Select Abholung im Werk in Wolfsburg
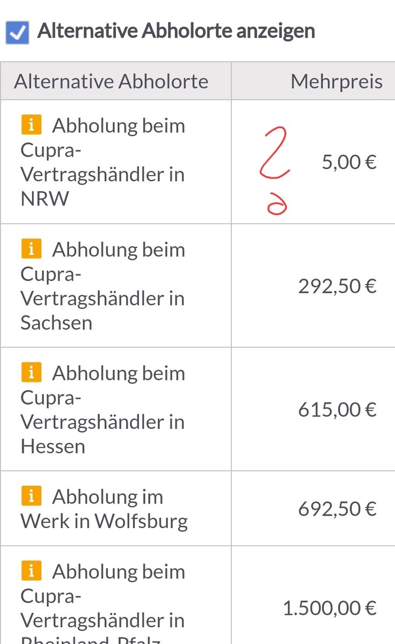 click(x=105, y=509)
